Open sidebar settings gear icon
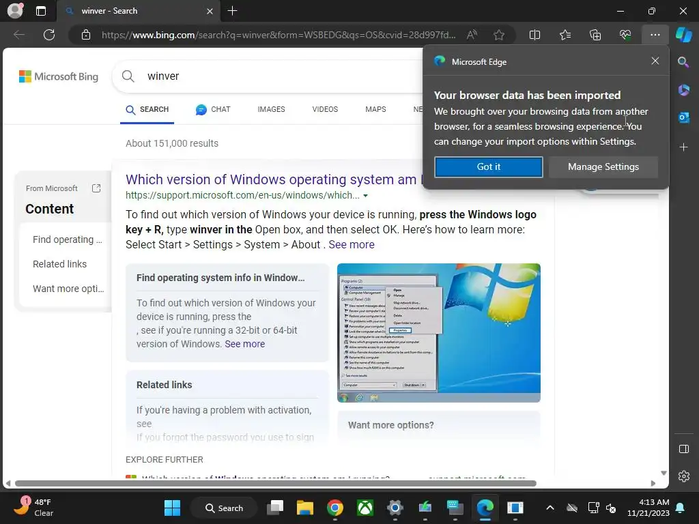The image size is (699, 524). tap(684, 476)
